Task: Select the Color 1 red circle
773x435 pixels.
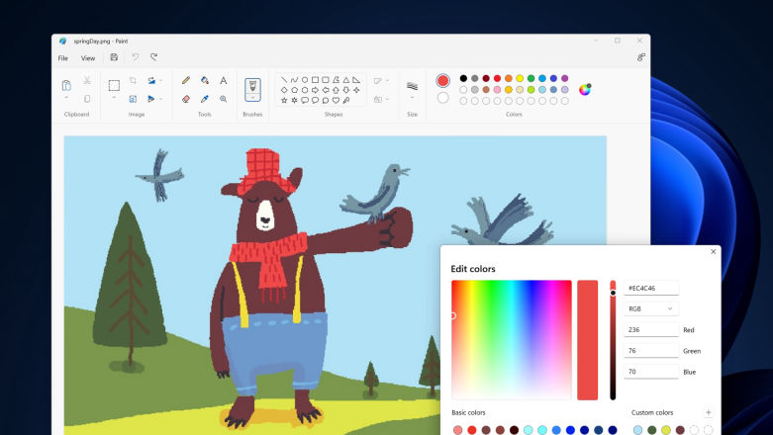Action: 442,80
